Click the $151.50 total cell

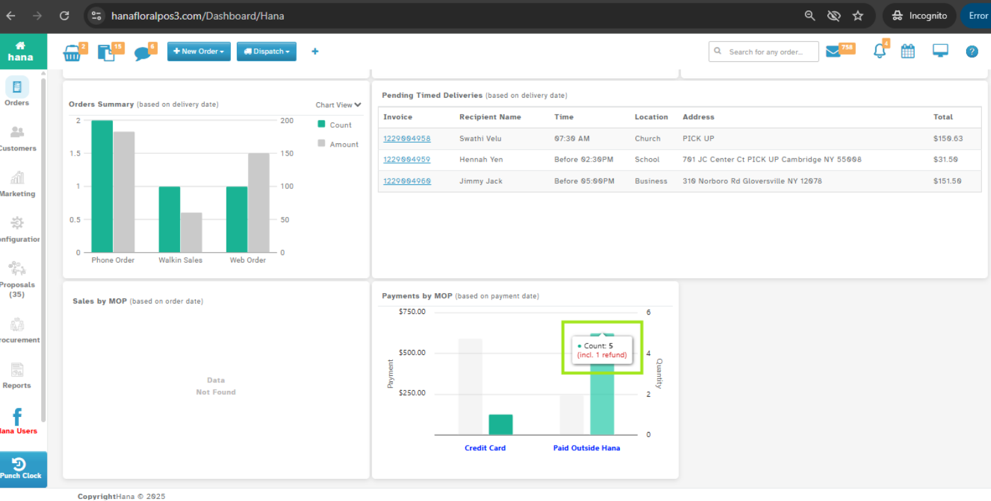tap(947, 181)
